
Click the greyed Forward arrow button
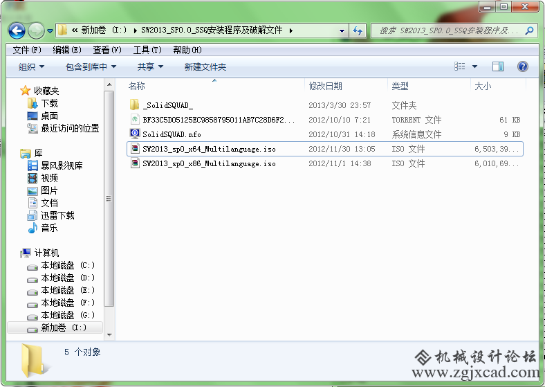click(x=36, y=30)
